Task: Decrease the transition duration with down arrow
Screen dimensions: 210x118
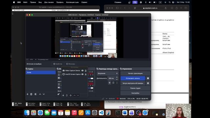Action: pos(117,79)
